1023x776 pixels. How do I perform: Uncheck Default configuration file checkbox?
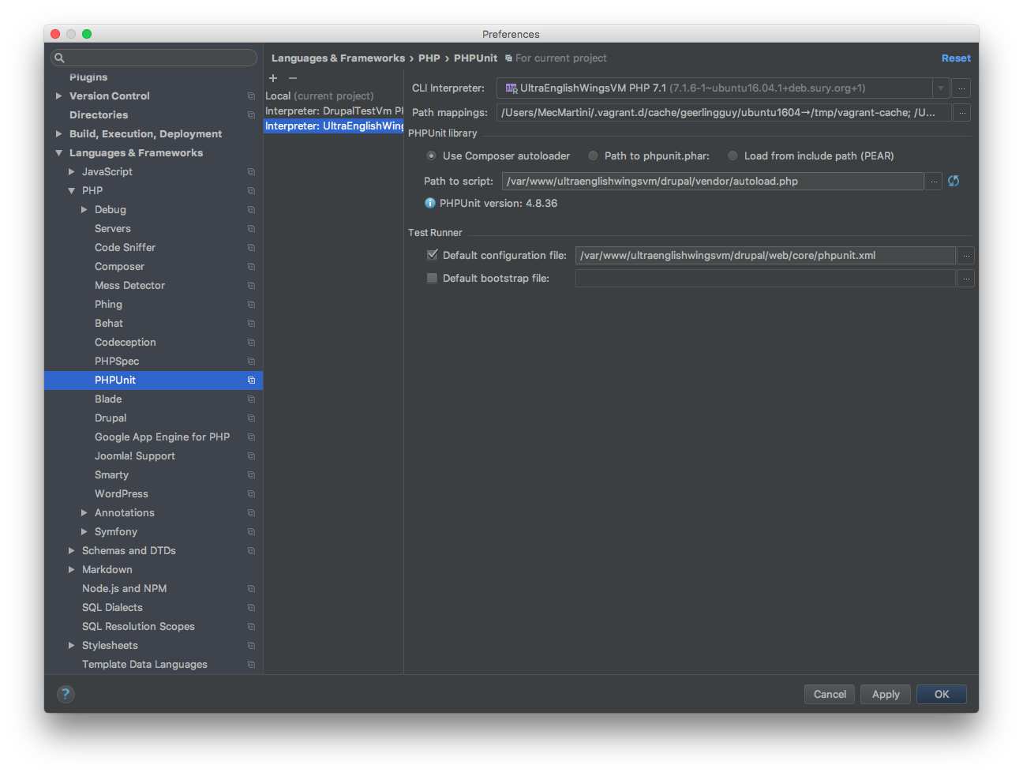point(432,255)
